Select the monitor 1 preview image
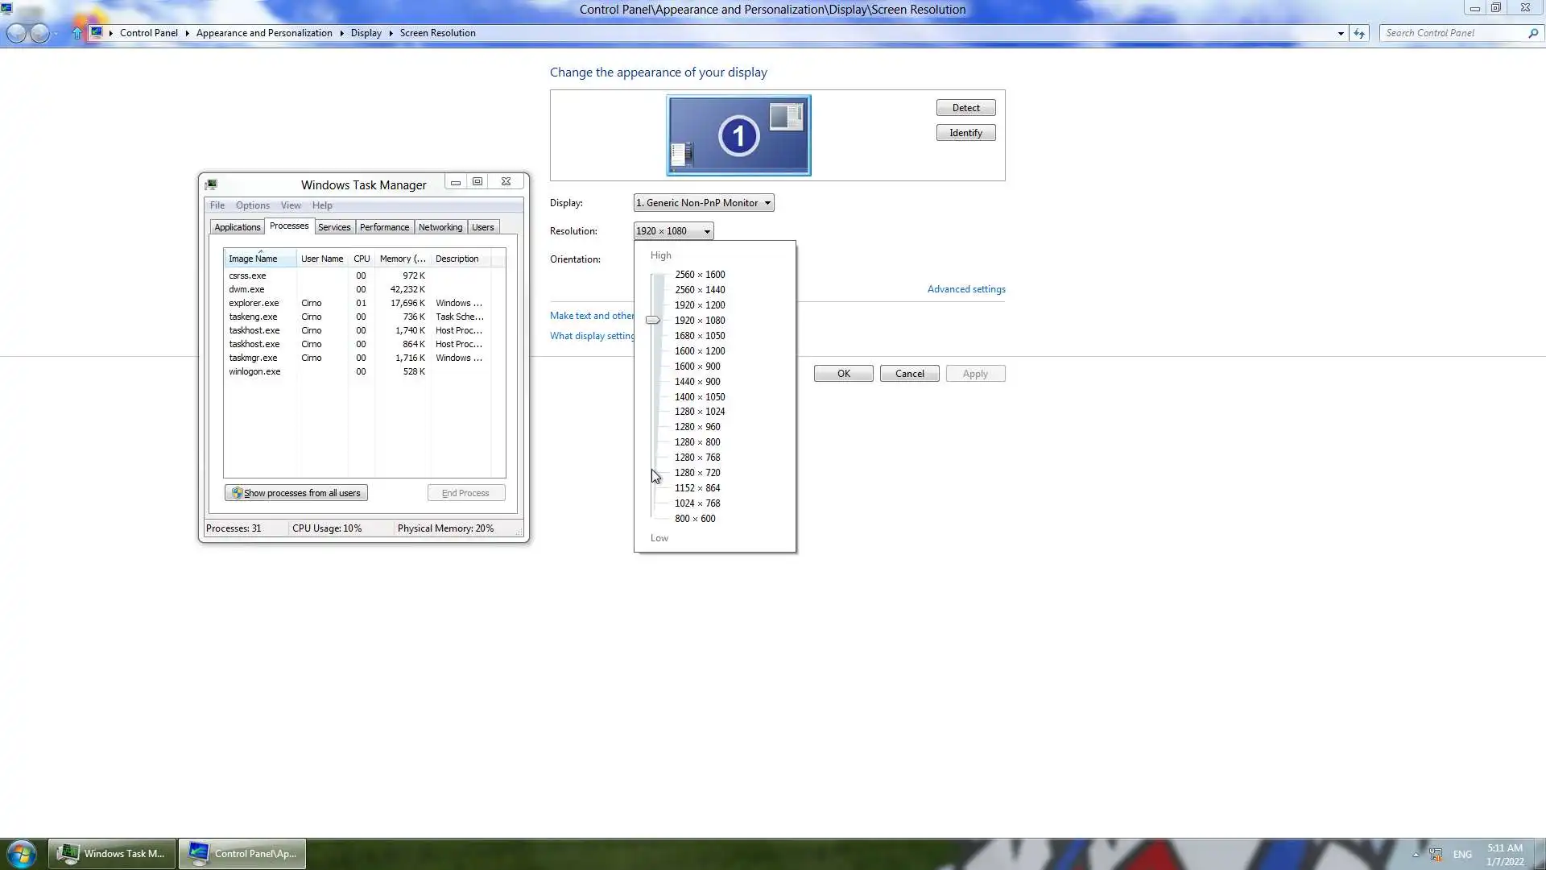1546x870 pixels. [738, 135]
